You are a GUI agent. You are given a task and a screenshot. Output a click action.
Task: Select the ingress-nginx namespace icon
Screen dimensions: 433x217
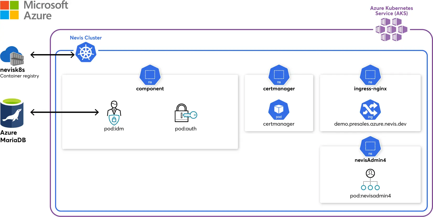point(370,75)
